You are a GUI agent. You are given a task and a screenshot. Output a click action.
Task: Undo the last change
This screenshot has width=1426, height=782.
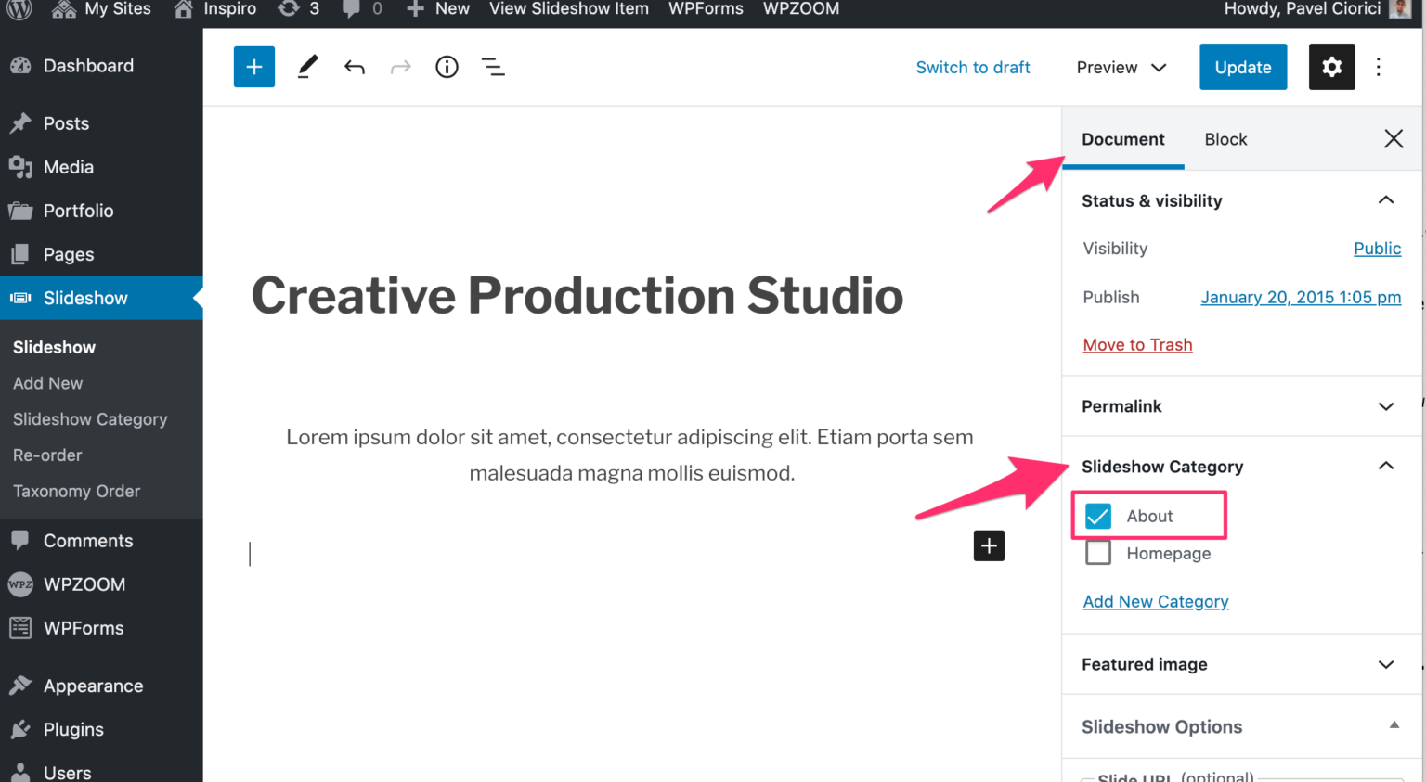pos(354,67)
